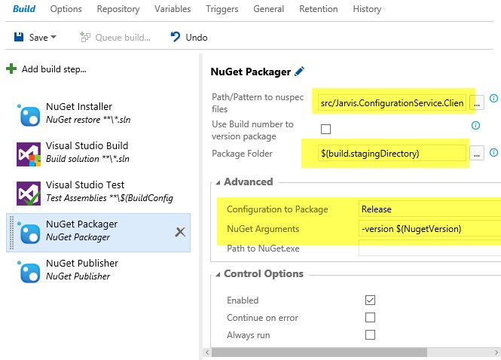Click Add build step... link
Screen dimensions: 501x360
[x=54, y=69]
